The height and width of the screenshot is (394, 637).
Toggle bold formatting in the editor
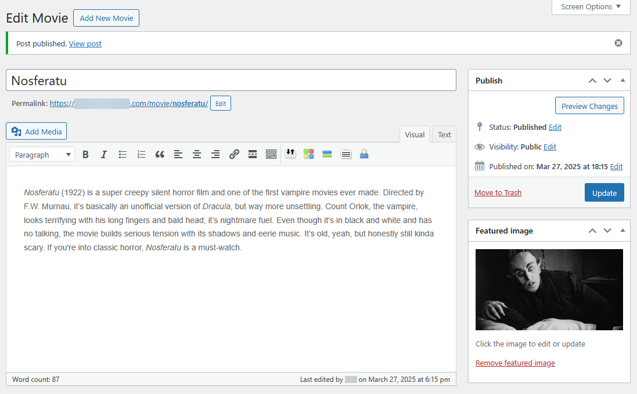point(85,154)
